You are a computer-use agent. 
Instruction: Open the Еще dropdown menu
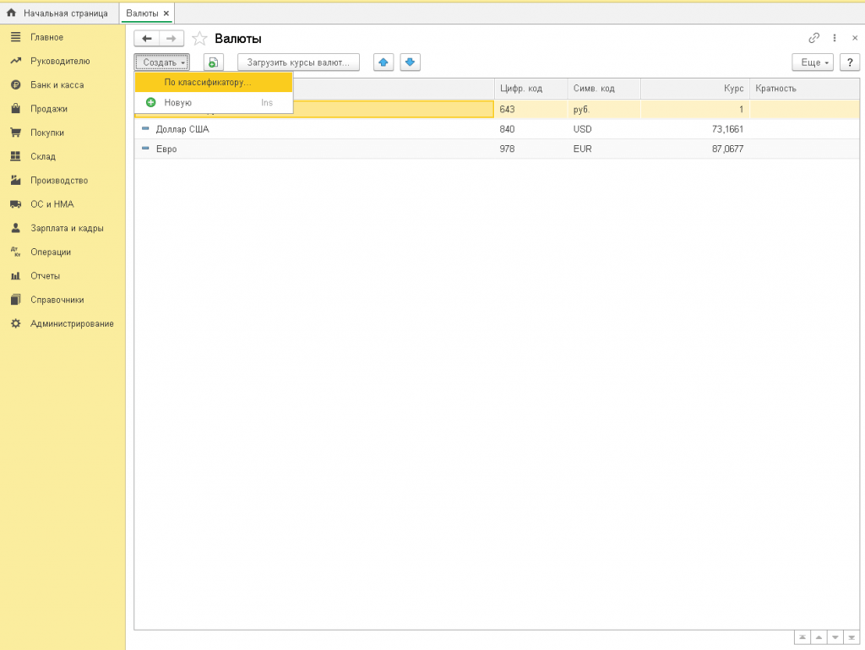pyautogui.click(x=813, y=62)
